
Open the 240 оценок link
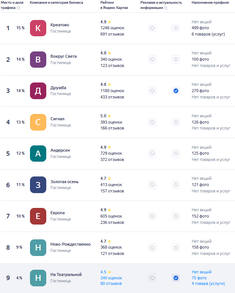tap(111, 278)
